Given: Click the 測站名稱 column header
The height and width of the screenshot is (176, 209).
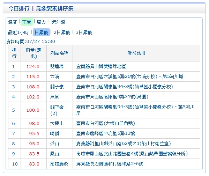Looking at the screenshot, I should coord(59,53).
